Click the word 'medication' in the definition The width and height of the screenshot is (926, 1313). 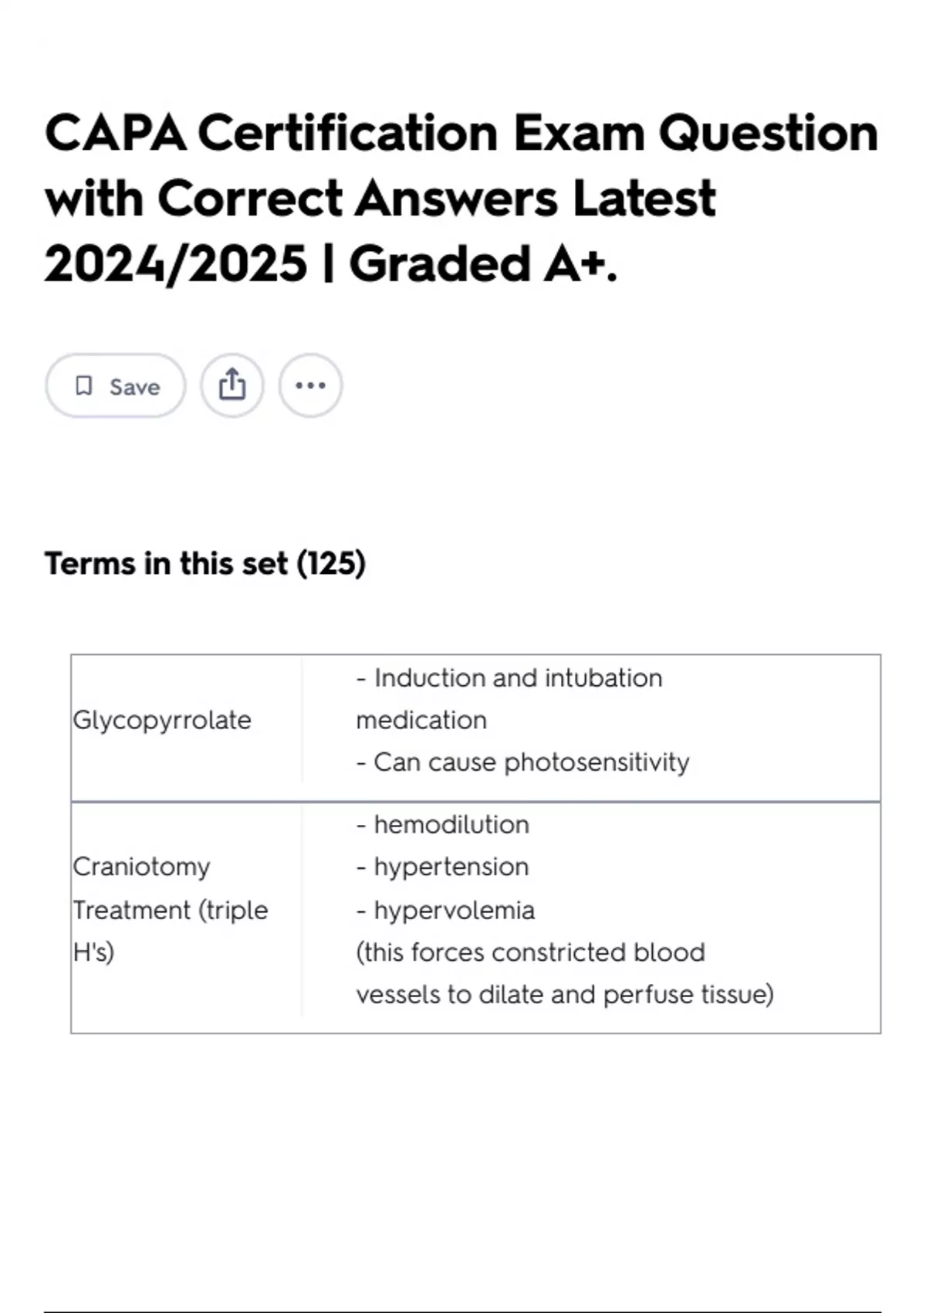tap(421, 720)
